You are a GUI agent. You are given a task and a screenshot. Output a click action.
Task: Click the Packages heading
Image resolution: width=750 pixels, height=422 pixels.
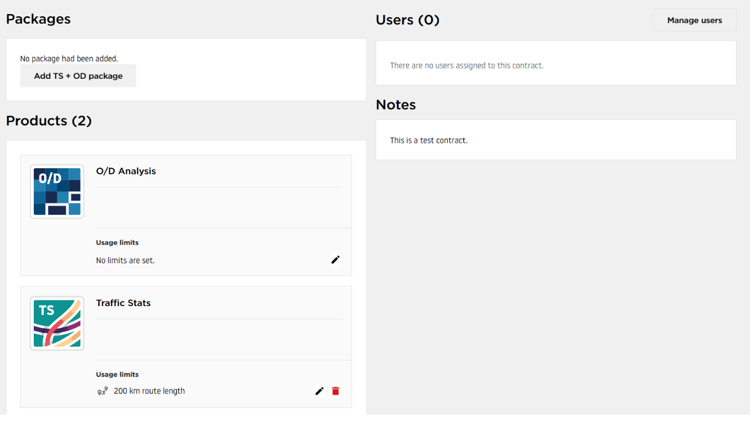[x=38, y=19]
